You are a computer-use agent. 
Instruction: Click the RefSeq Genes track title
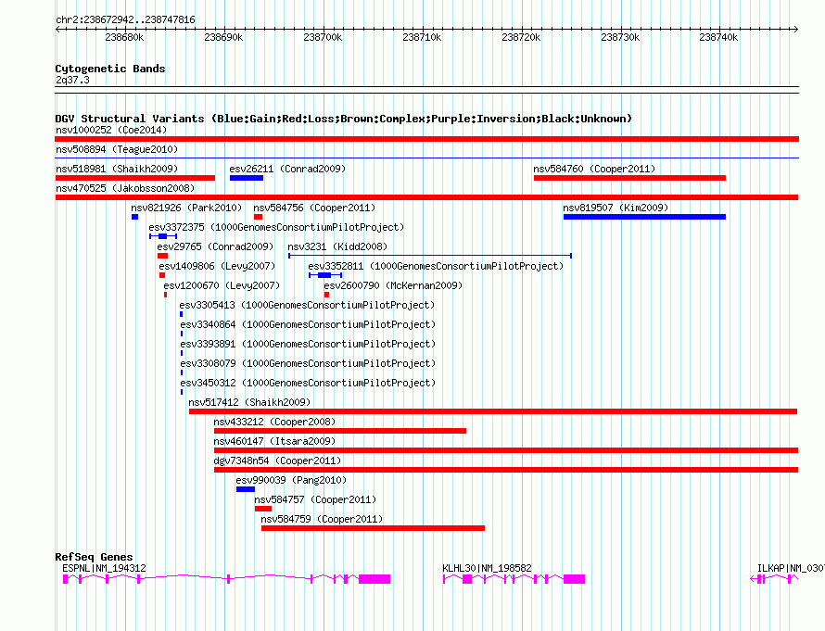point(94,557)
